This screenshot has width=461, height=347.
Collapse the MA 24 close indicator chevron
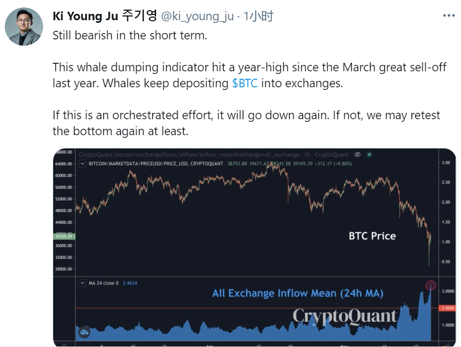pyautogui.click(x=83, y=283)
